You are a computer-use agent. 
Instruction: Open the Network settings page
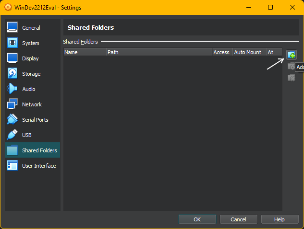(x=33, y=104)
